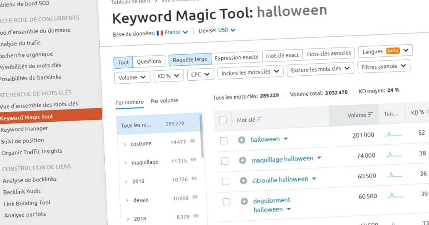Toggle eye icon for dessin group
The image size is (429, 225).
pyautogui.click(x=195, y=197)
